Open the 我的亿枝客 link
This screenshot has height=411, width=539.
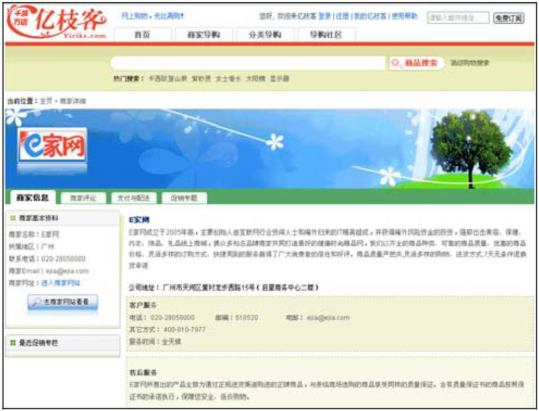click(370, 16)
